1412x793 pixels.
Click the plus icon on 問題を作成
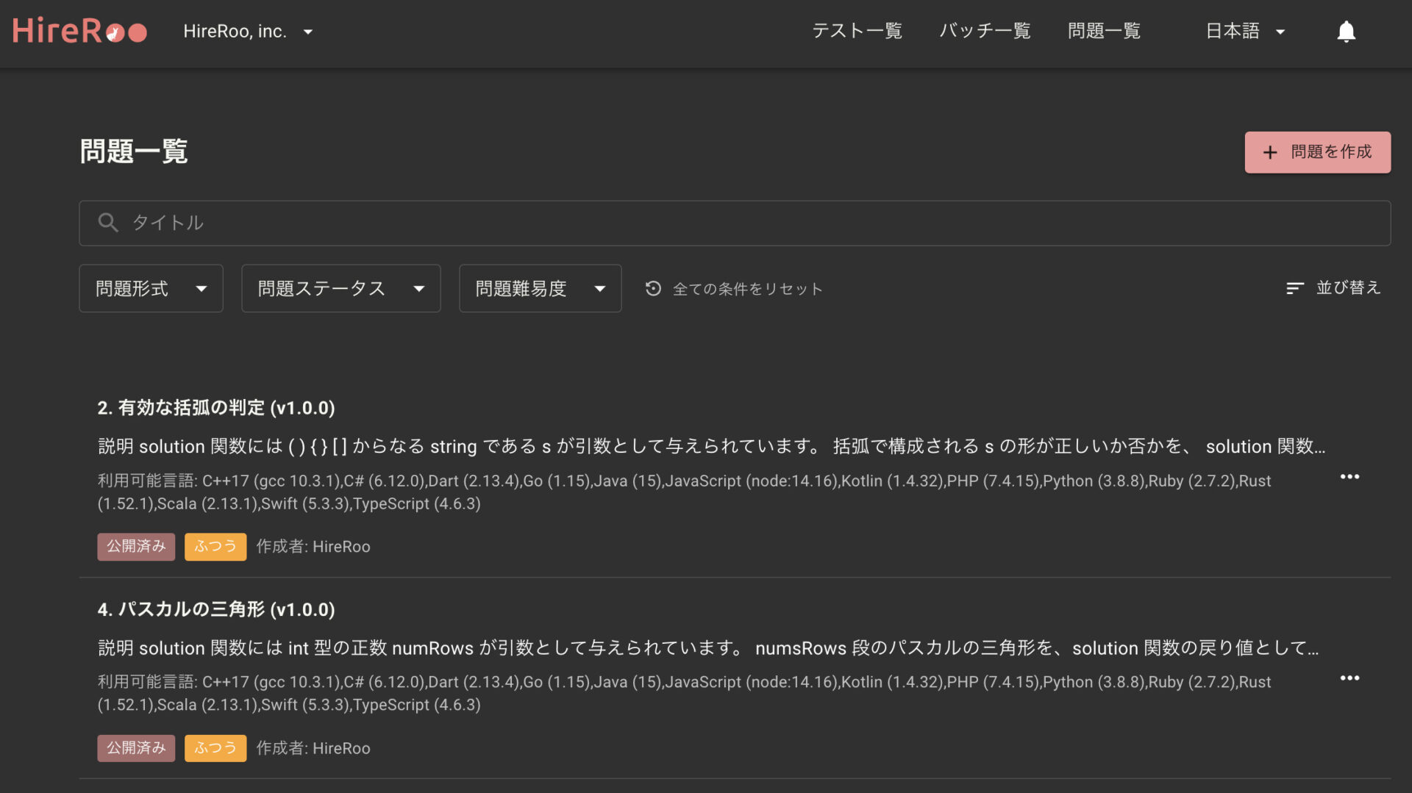pyautogui.click(x=1269, y=152)
